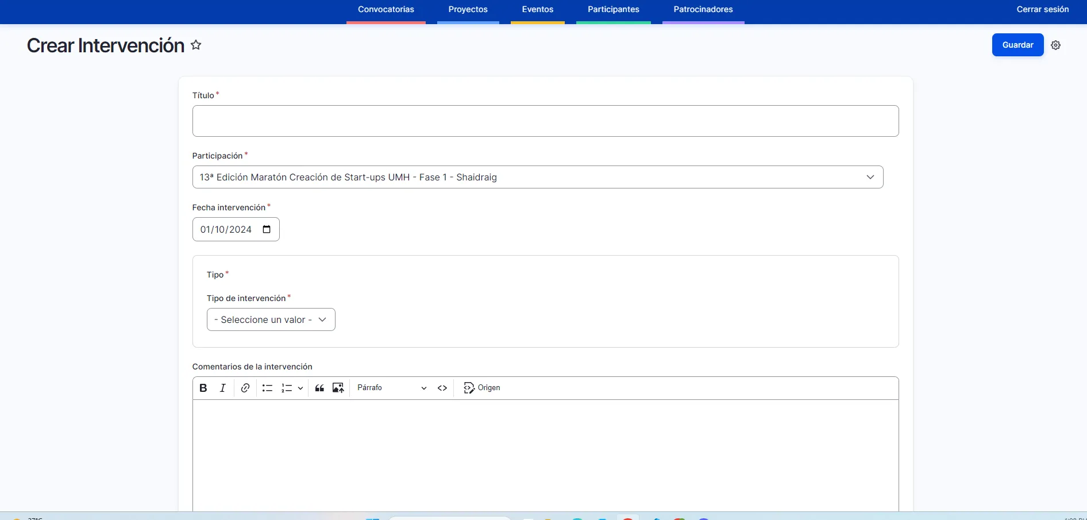The width and height of the screenshot is (1087, 520).
Task: Open the Párrafo heading style dropdown
Action: point(391,388)
